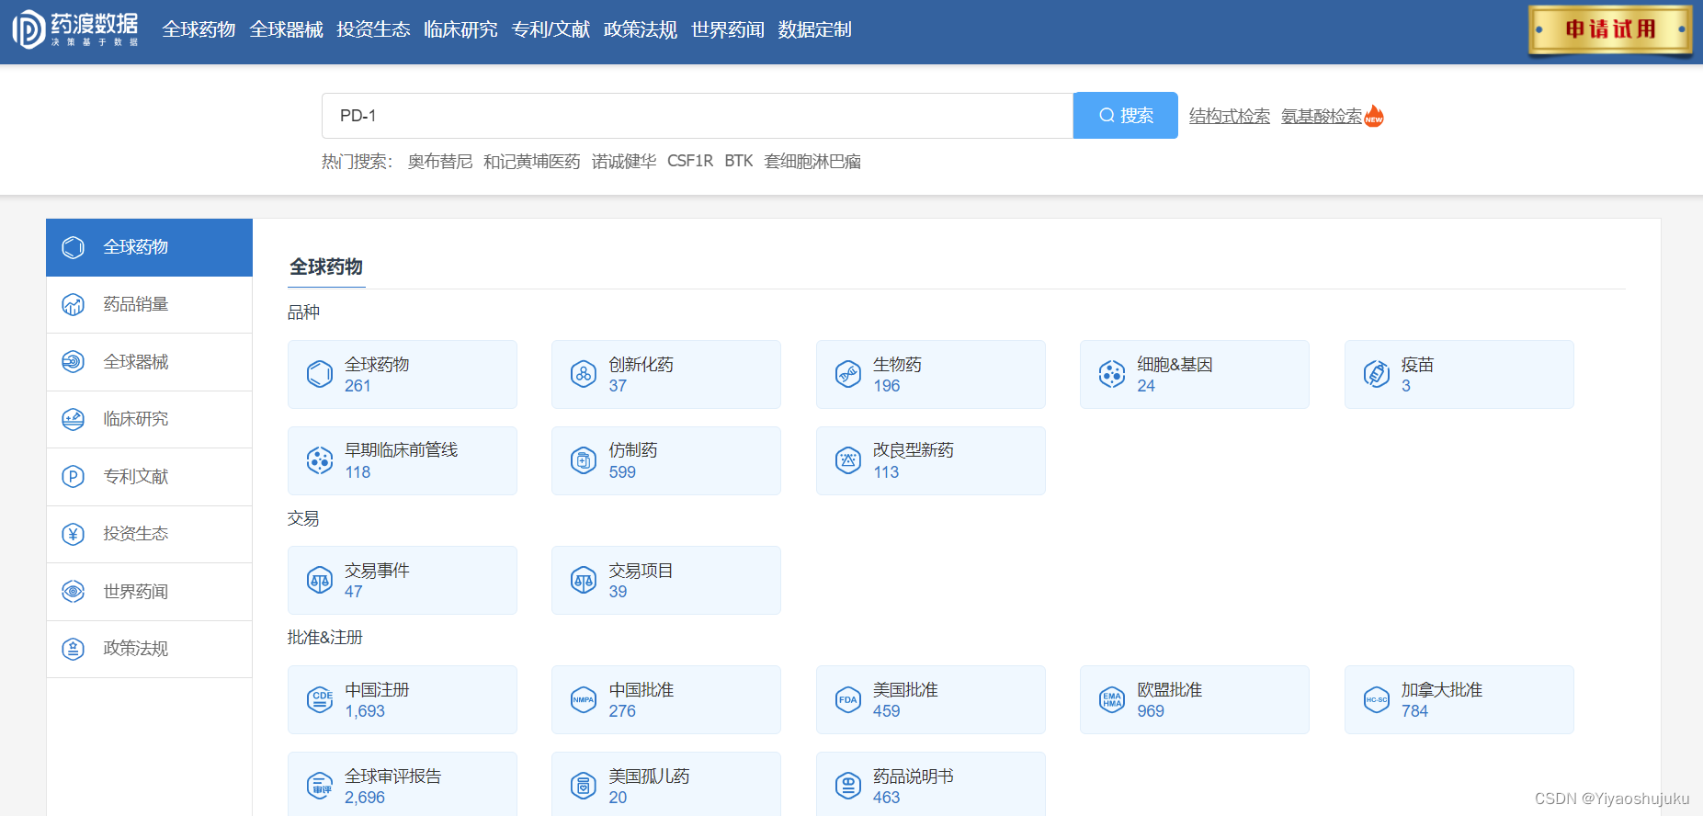The image size is (1703, 816).
Task: Click the 投资生态 sidebar yen icon
Action: click(x=74, y=534)
